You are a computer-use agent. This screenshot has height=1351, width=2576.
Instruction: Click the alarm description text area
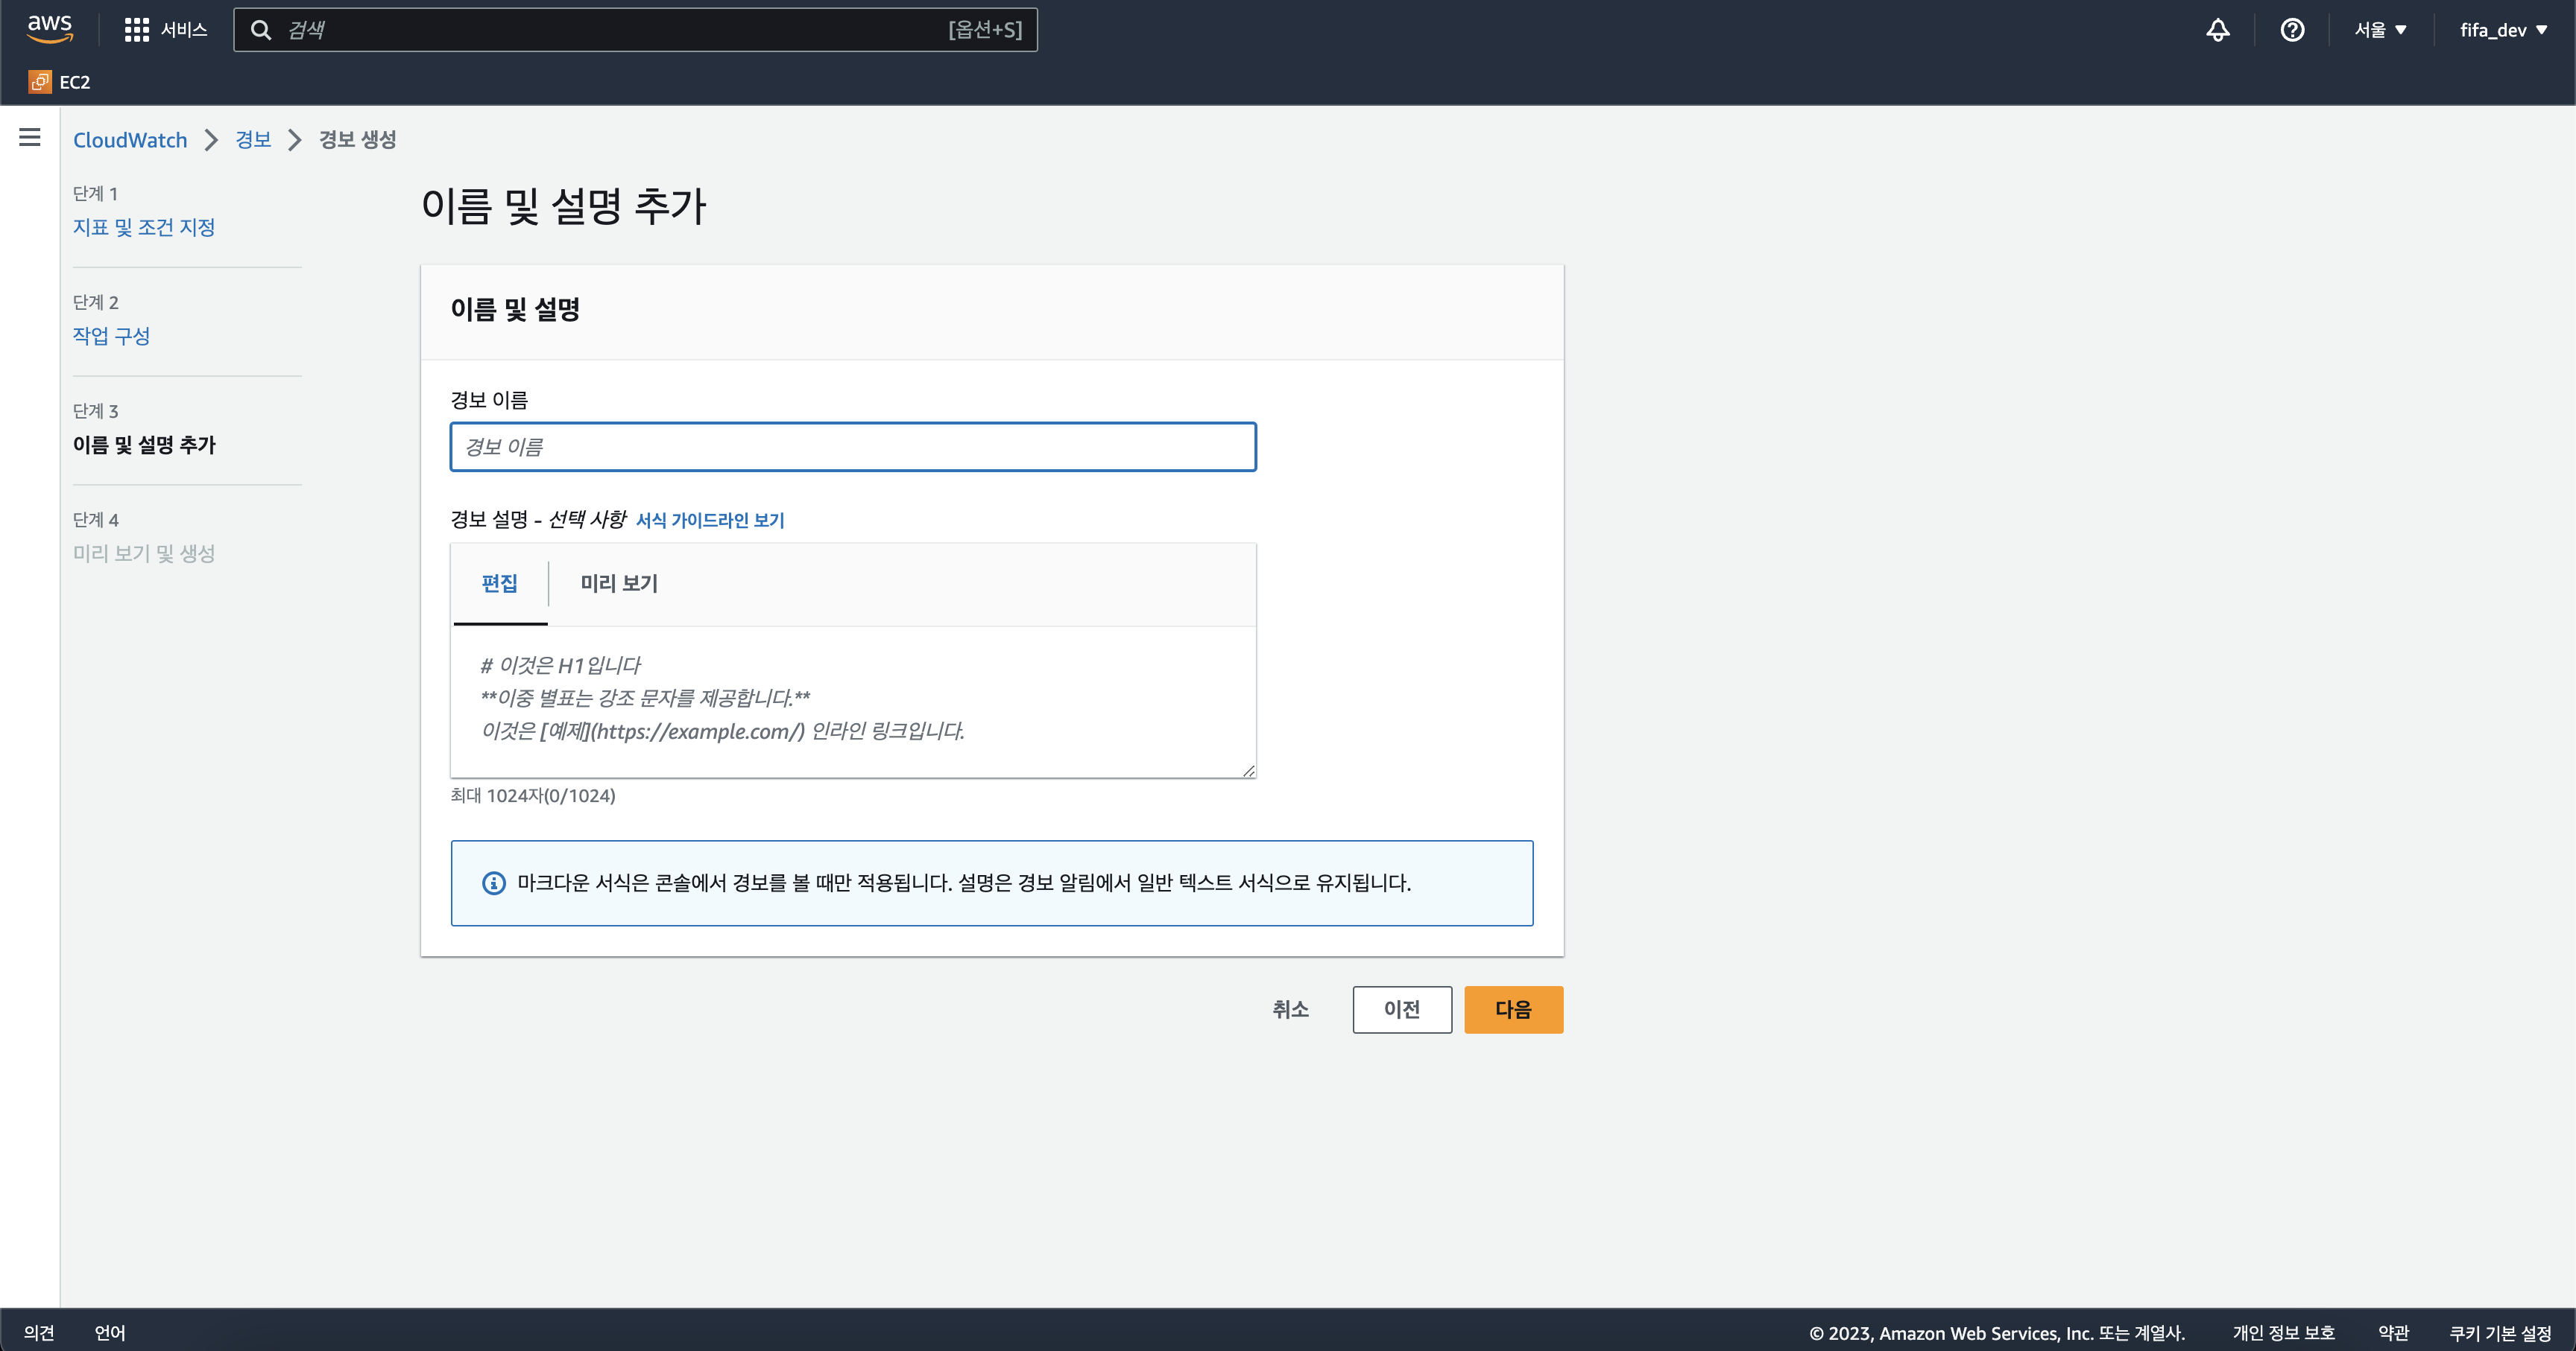[x=853, y=699]
